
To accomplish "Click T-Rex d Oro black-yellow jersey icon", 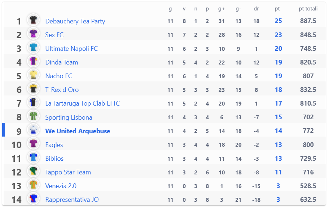I will 33,88.
